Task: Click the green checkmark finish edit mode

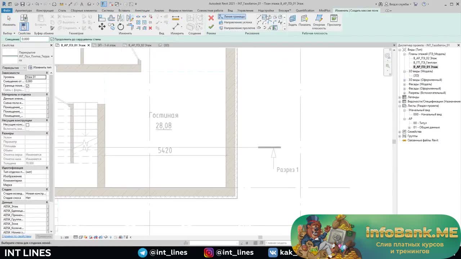Action: tap(211, 27)
